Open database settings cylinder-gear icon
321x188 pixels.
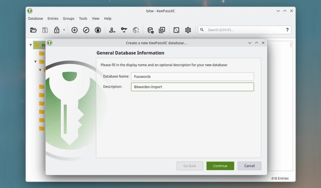pyautogui.click(x=150, y=30)
